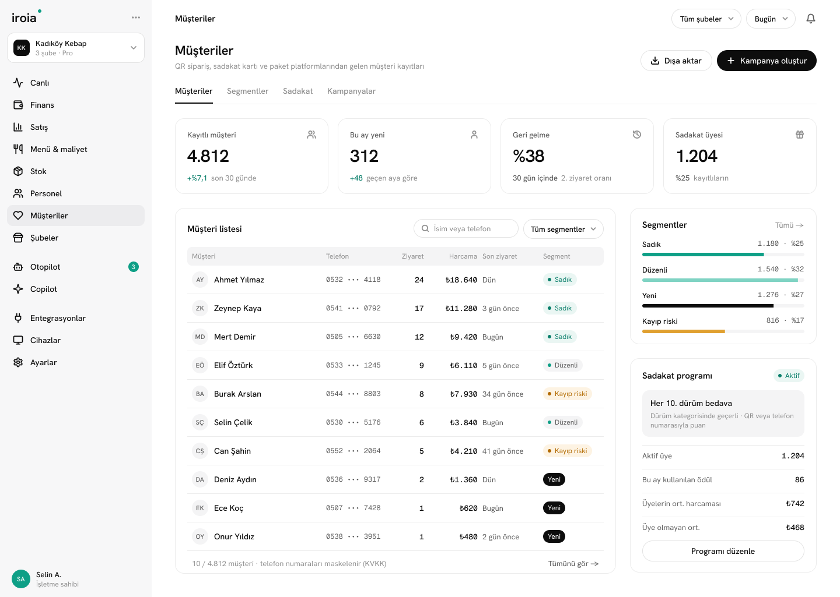Click the Ahmet Yılmaz customer row

point(395,280)
